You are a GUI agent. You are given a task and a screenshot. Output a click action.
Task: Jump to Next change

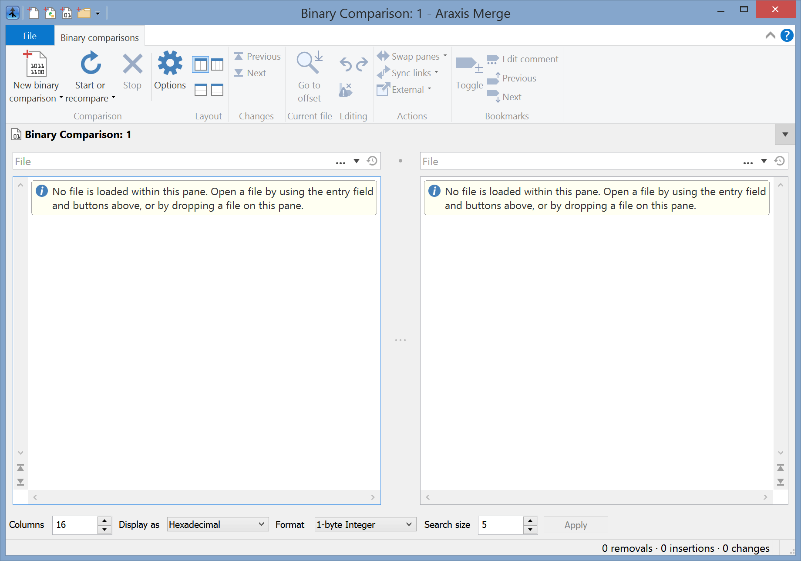point(250,73)
